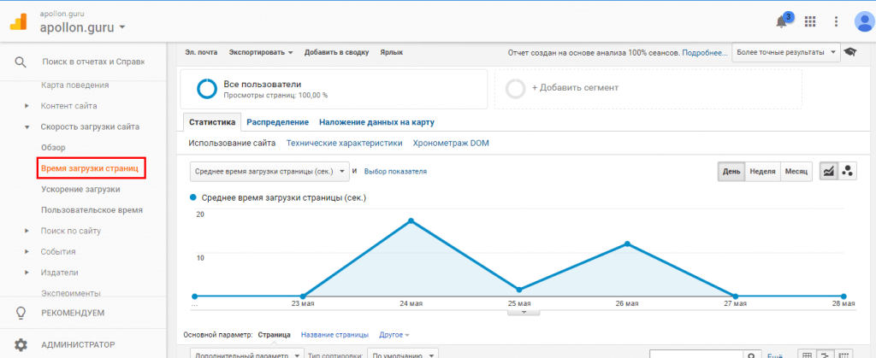This screenshot has width=876, height=358.
Task: Open Время загрузки страниц report
Action: (x=89, y=168)
